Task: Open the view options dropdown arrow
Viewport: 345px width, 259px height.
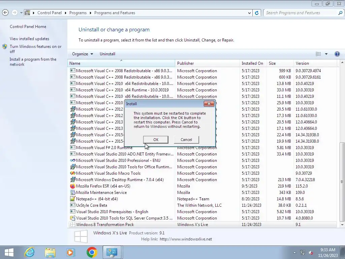Action: pyautogui.click(x=326, y=54)
